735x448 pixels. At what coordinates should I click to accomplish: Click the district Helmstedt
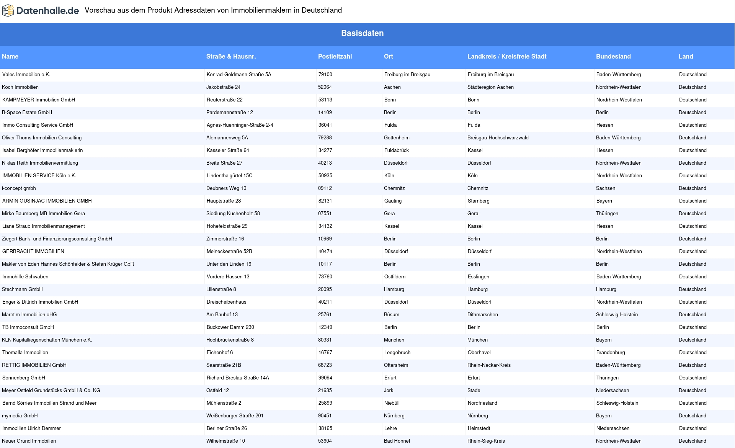(x=479, y=428)
